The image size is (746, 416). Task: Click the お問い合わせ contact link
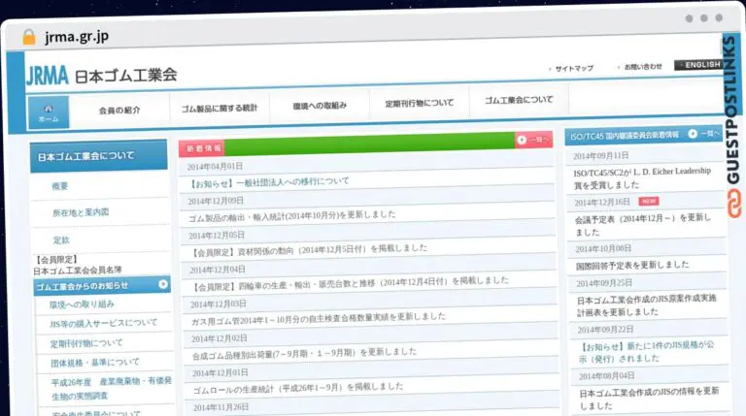[x=641, y=67]
